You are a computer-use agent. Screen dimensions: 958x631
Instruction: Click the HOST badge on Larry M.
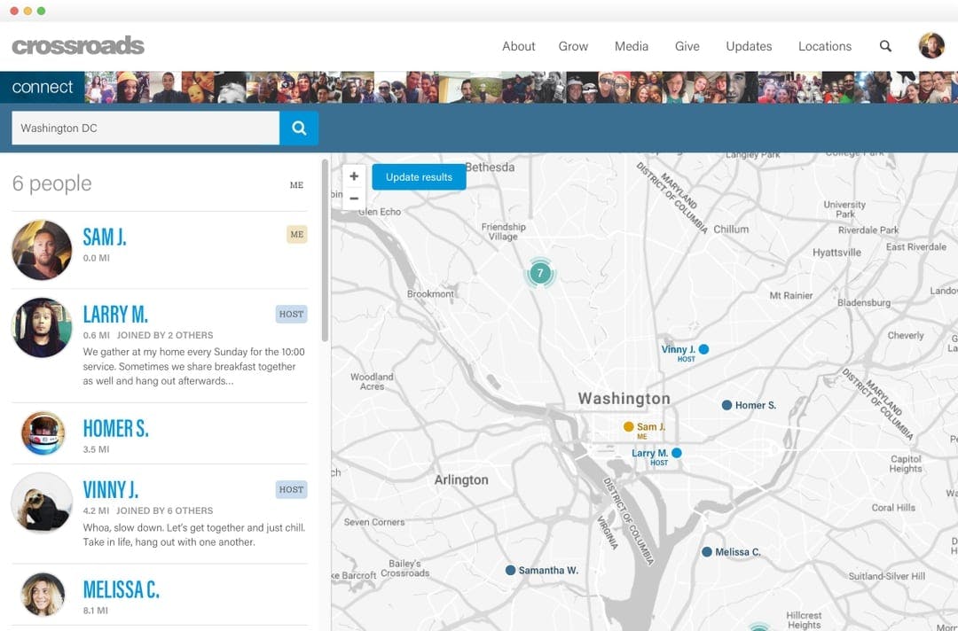point(291,315)
